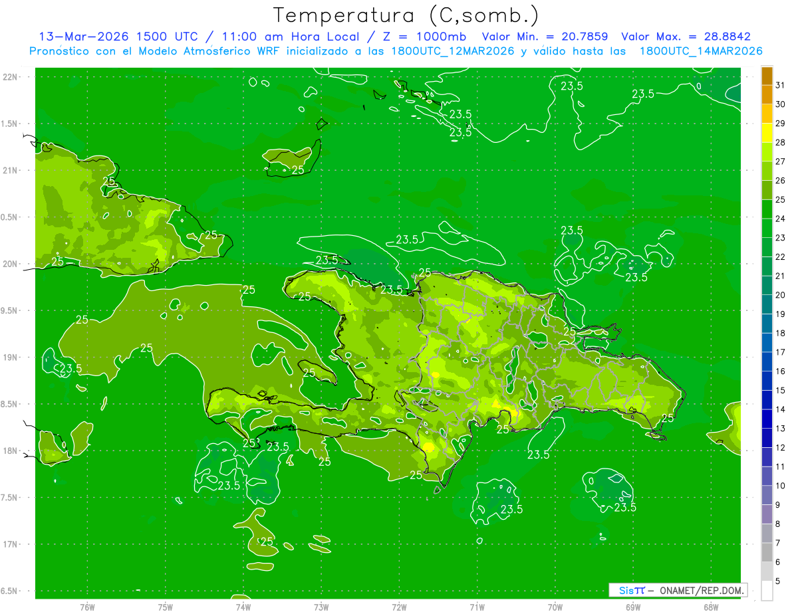Click the legend value '10'

pyautogui.click(x=780, y=485)
